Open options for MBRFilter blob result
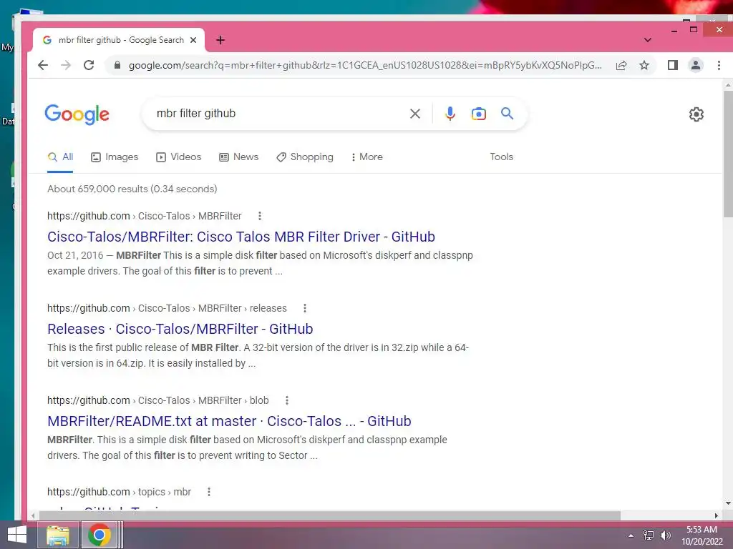Screen dimensions: 733x549 [287, 400]
